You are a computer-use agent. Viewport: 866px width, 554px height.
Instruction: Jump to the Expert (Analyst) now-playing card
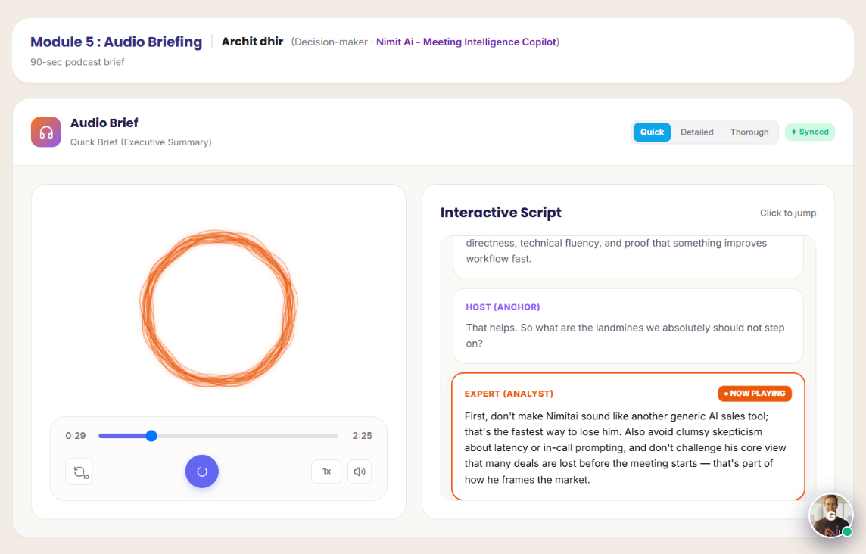[628, 437]
